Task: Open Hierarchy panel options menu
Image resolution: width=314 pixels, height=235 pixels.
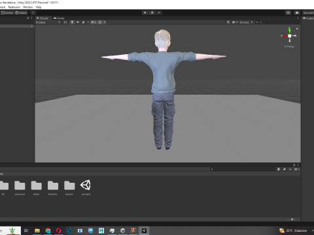Action: [32, 18]
